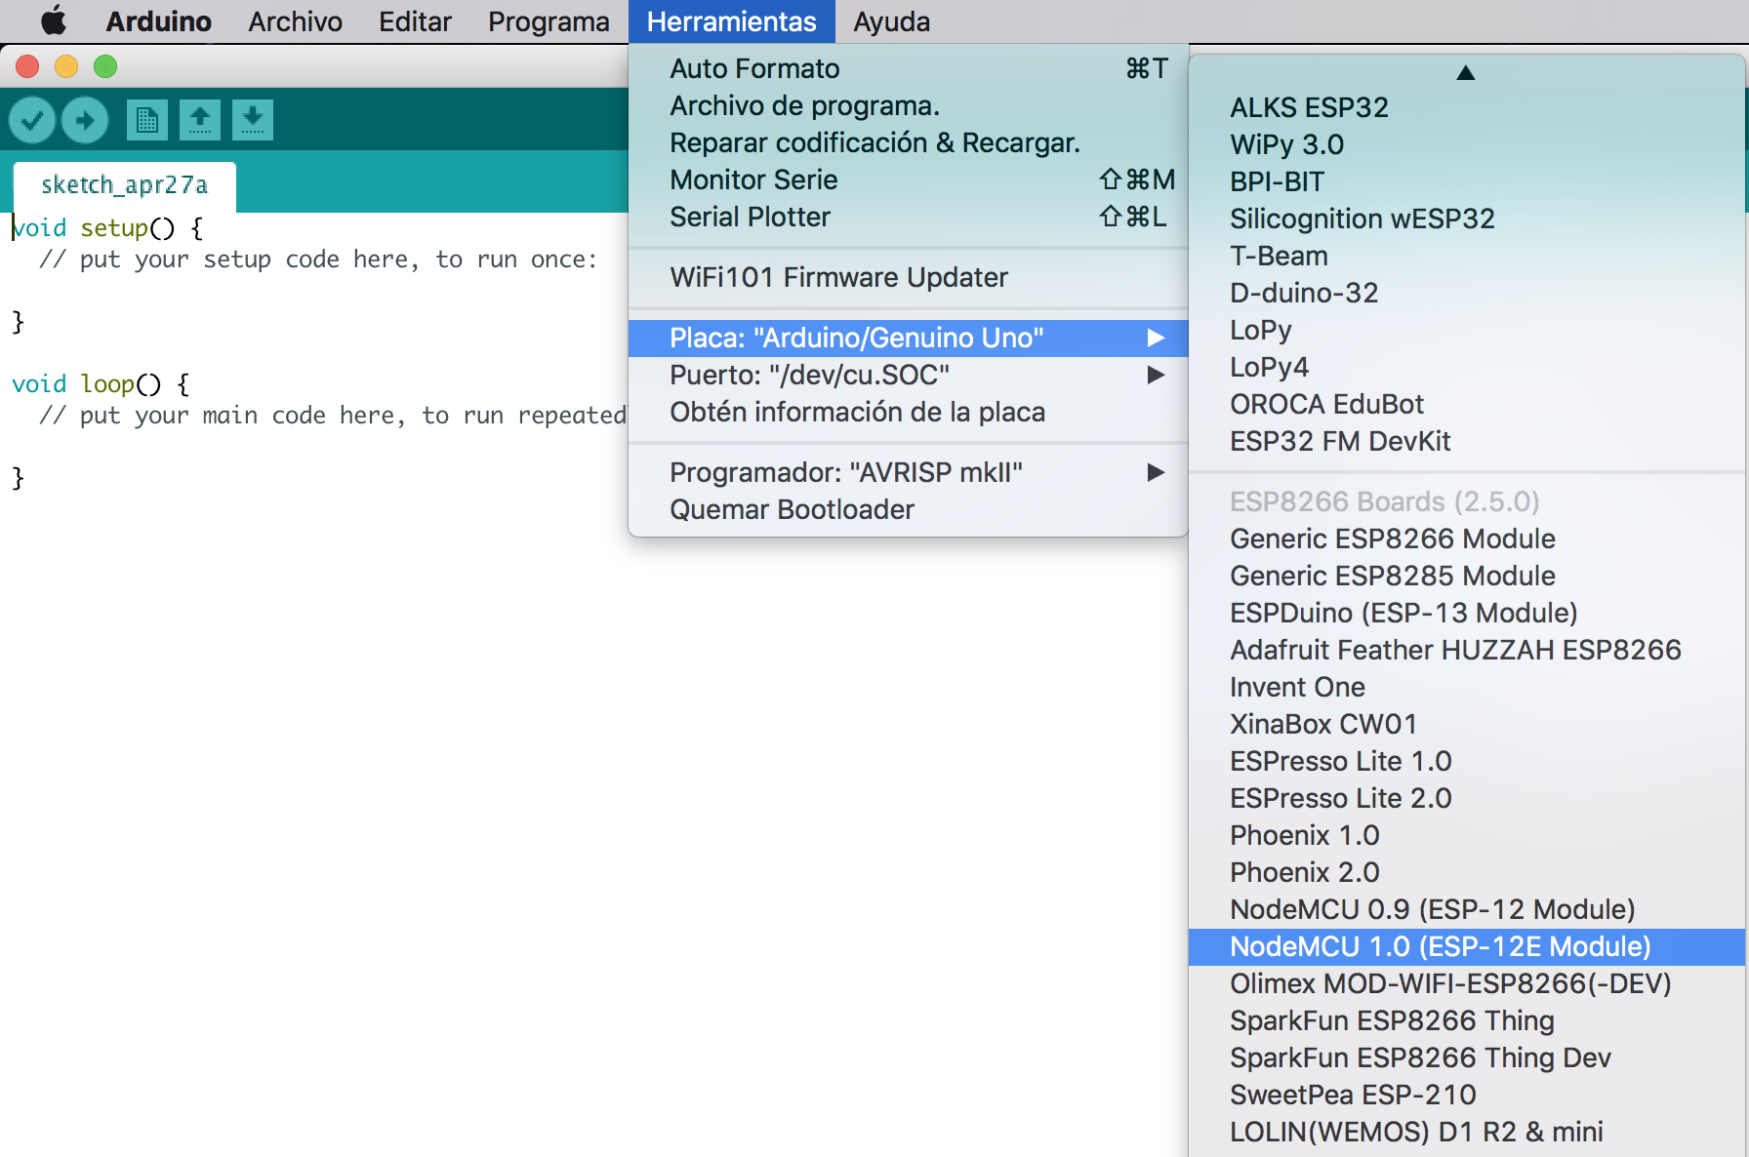Click the New sketch toolbar icon
This screenshot has width=1749, height=1157.
point(147,120)
